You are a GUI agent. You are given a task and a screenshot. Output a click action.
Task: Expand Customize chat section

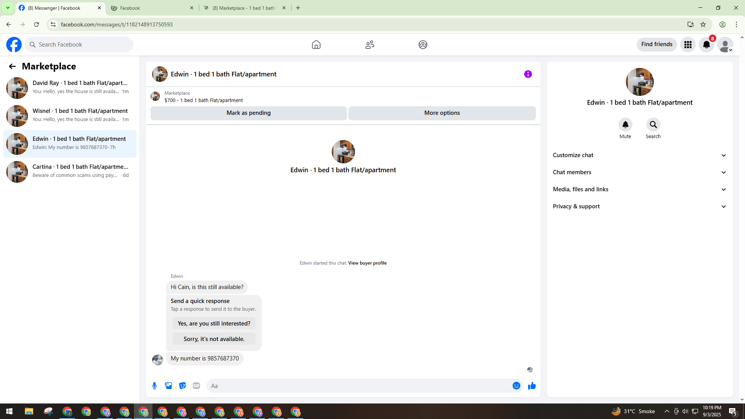coord(639,155)
